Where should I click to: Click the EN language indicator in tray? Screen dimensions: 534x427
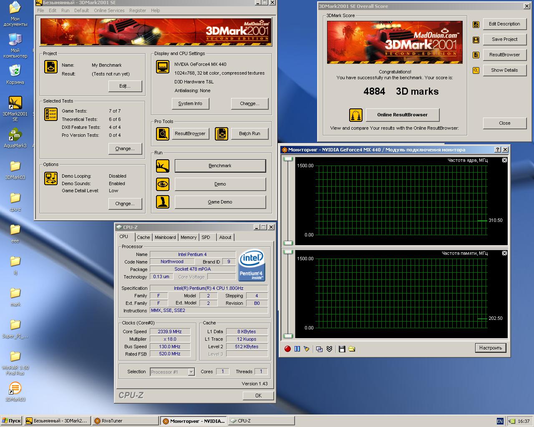click(500, 421)
